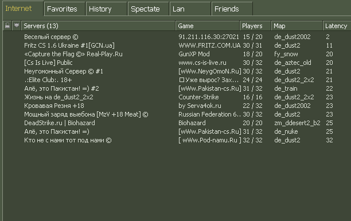Click the Internet tab
The image size is (351, 221).
(x=23, y=9)
